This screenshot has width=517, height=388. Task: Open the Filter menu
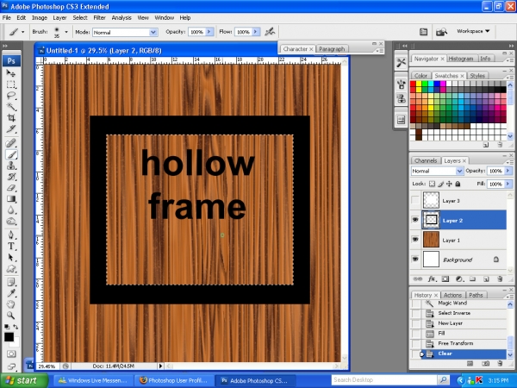click(x=99, y=18)
